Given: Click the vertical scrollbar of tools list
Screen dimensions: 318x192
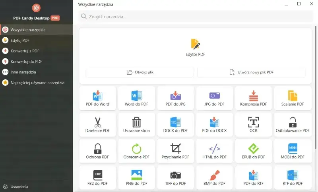Looking at the screenshot, I should [316, 87].
